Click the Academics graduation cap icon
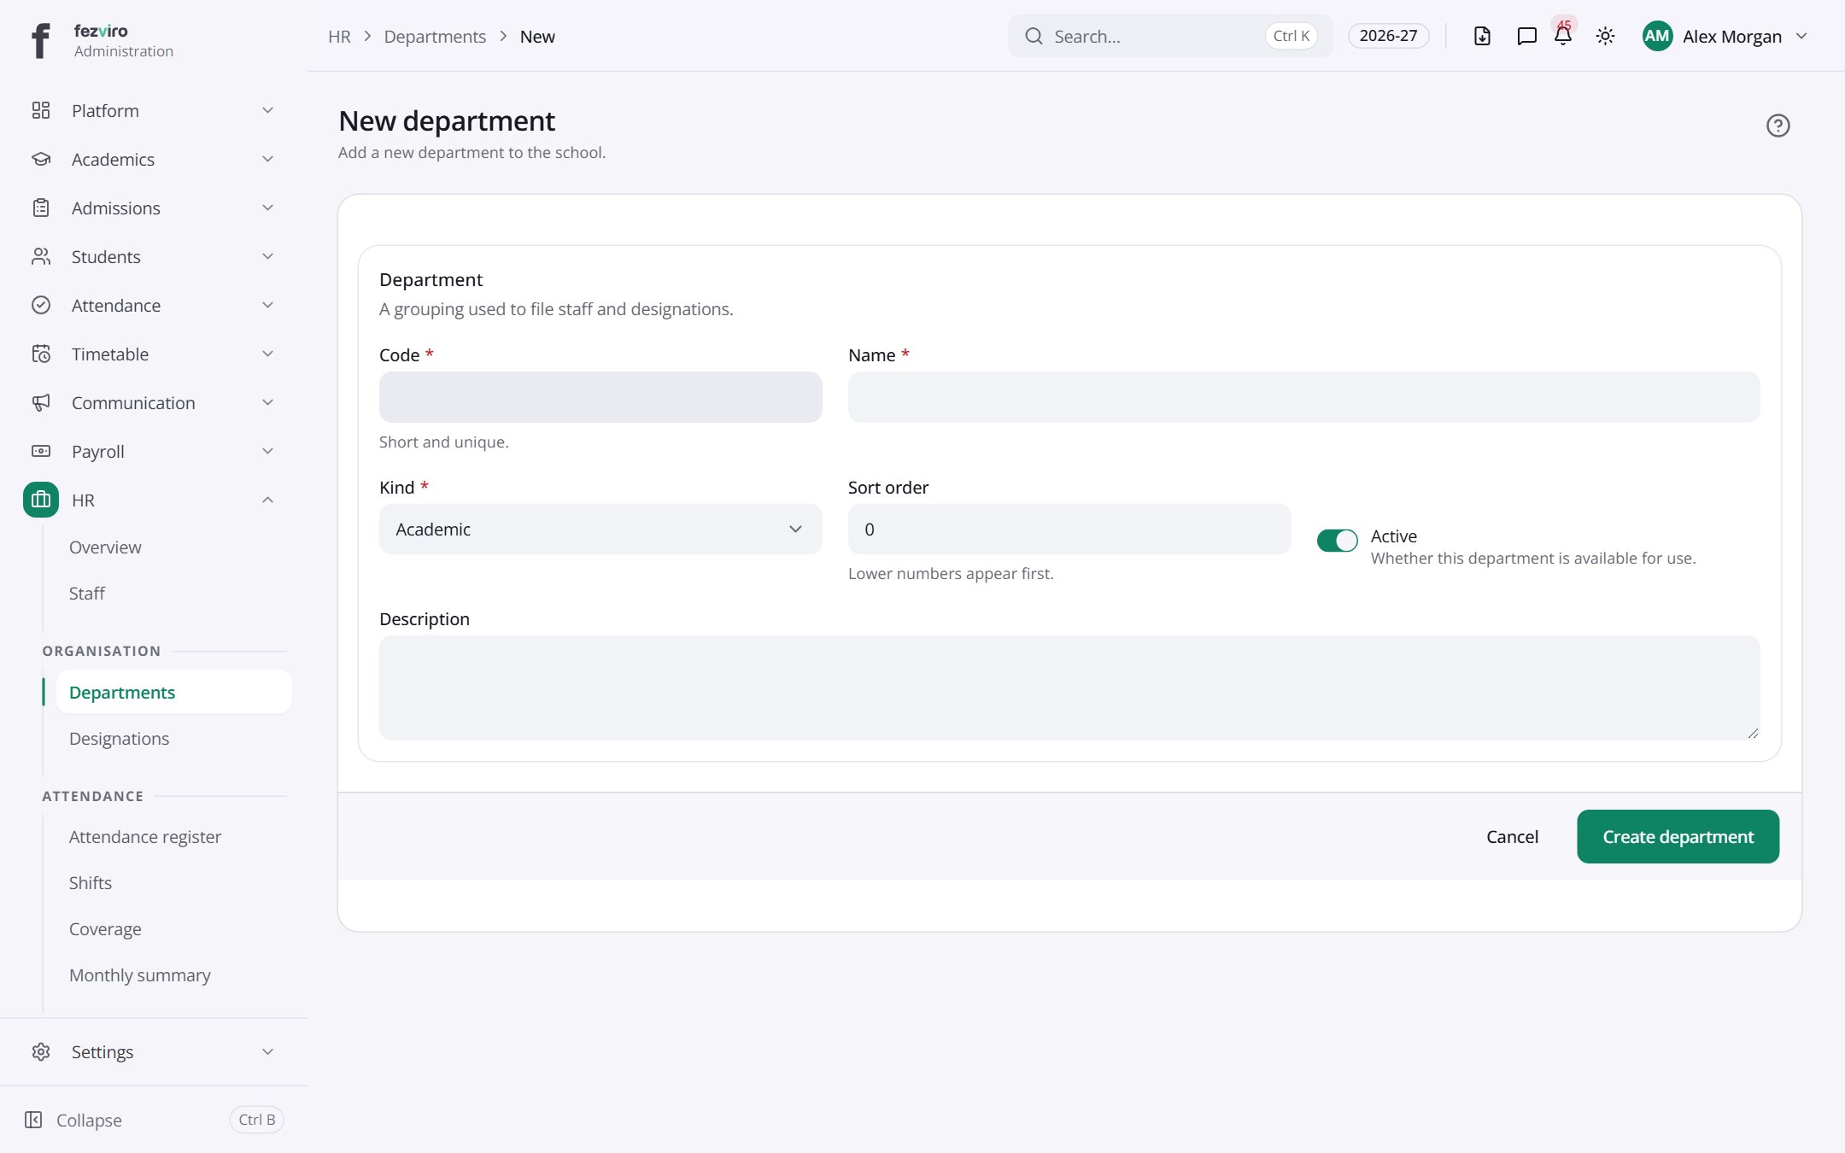The image size is (1845, 1153). tap(41, 159)
